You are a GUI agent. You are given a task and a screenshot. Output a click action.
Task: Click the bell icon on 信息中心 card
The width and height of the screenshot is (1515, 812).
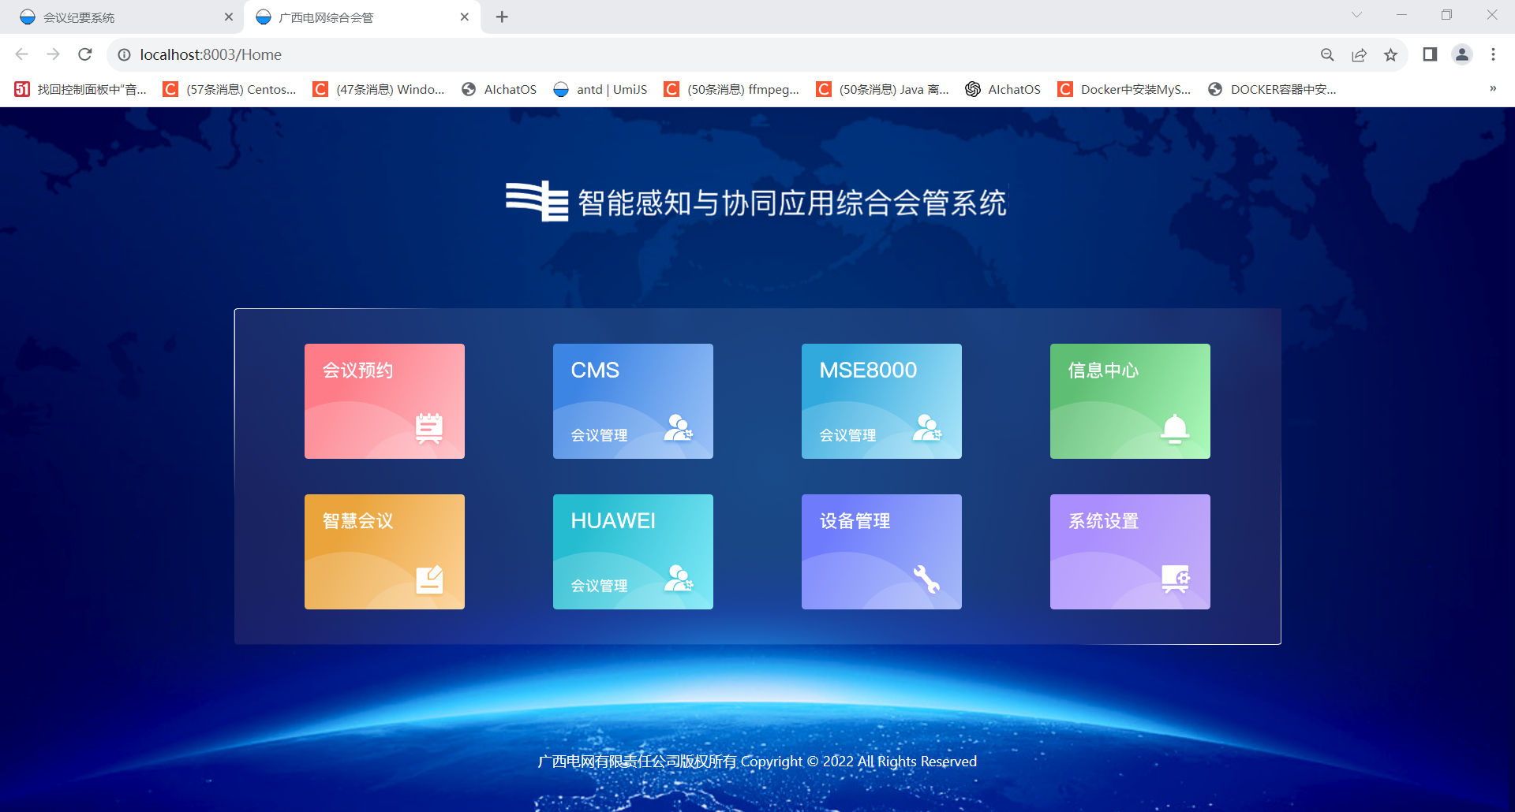tap(1175, 428)
